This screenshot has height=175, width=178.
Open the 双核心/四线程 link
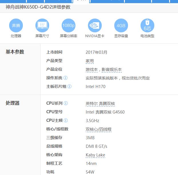(x=99, y=129)
